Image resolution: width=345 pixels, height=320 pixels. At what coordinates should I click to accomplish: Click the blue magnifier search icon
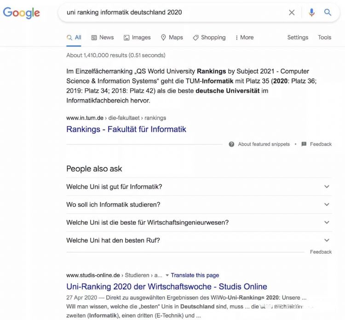pyautogui.click(x=328, y=12)
